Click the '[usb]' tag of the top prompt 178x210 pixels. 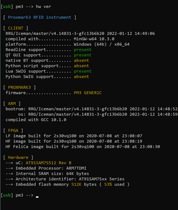pyautogui.click(x=7, y=7)
